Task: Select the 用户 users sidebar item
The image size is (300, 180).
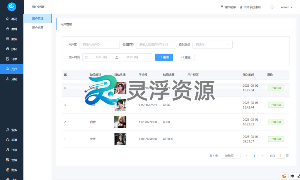Action: [12, 69]
